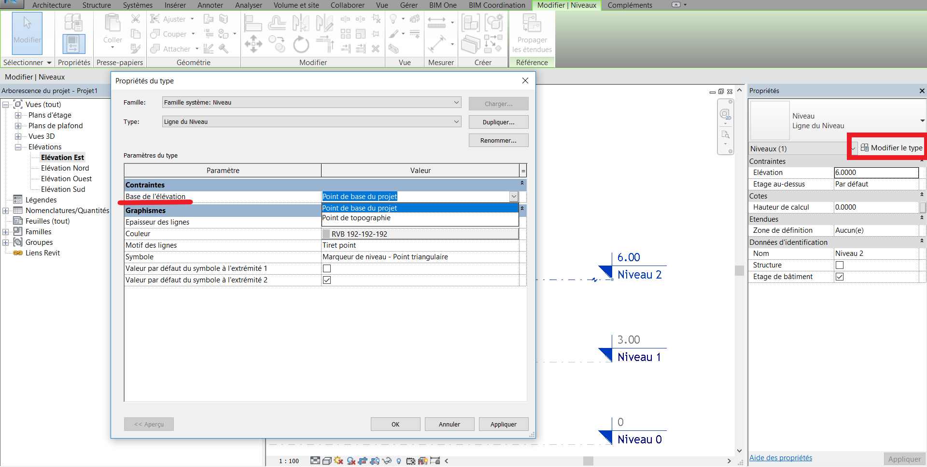Open the Architecture ribbon tab
The image size is (927, 467).
[x=51, y=5]
